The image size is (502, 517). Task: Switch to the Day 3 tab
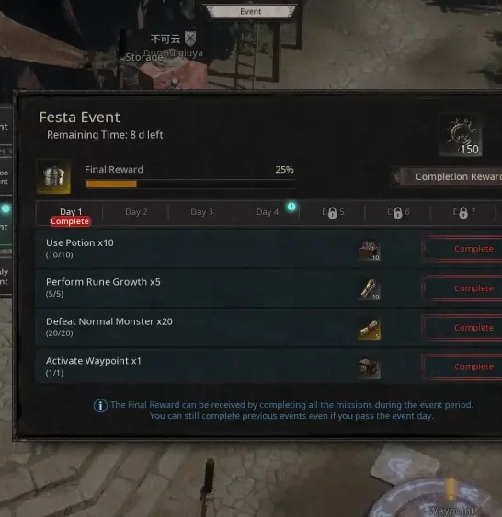(x=201, y=212)
